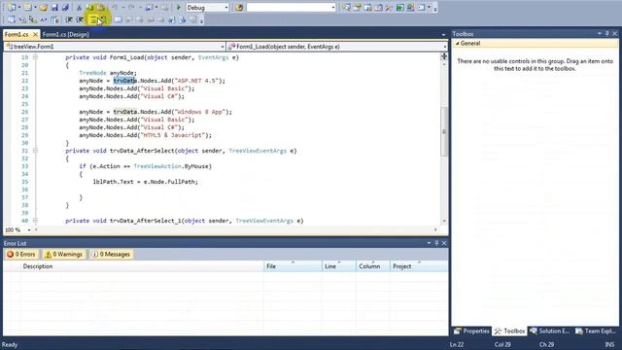
Task: Click the Save All icon
Action: (x=65, y=8)
